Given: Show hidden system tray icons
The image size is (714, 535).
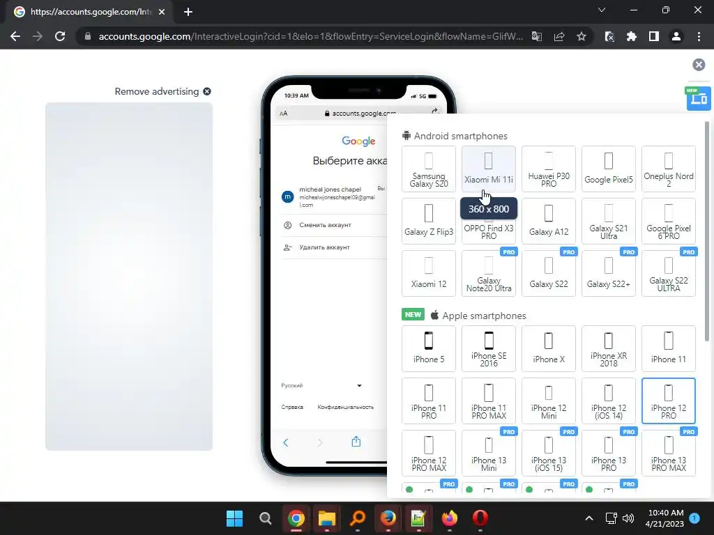Looking at the screenshot, I should click(x=588, y=518).
